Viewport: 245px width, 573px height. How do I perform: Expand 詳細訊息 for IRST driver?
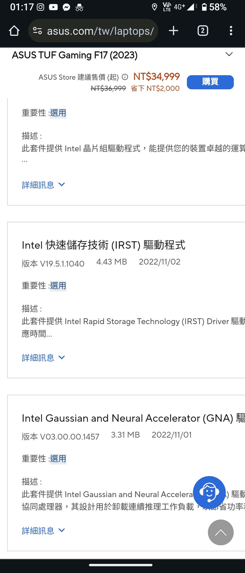[43, 358]
